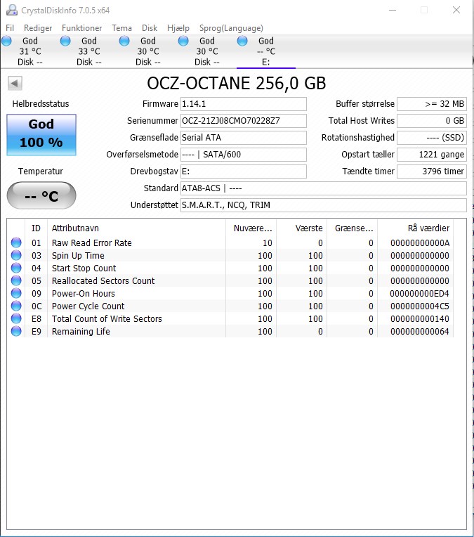Select the Start Stop Count attribute name

click(84, 268)
